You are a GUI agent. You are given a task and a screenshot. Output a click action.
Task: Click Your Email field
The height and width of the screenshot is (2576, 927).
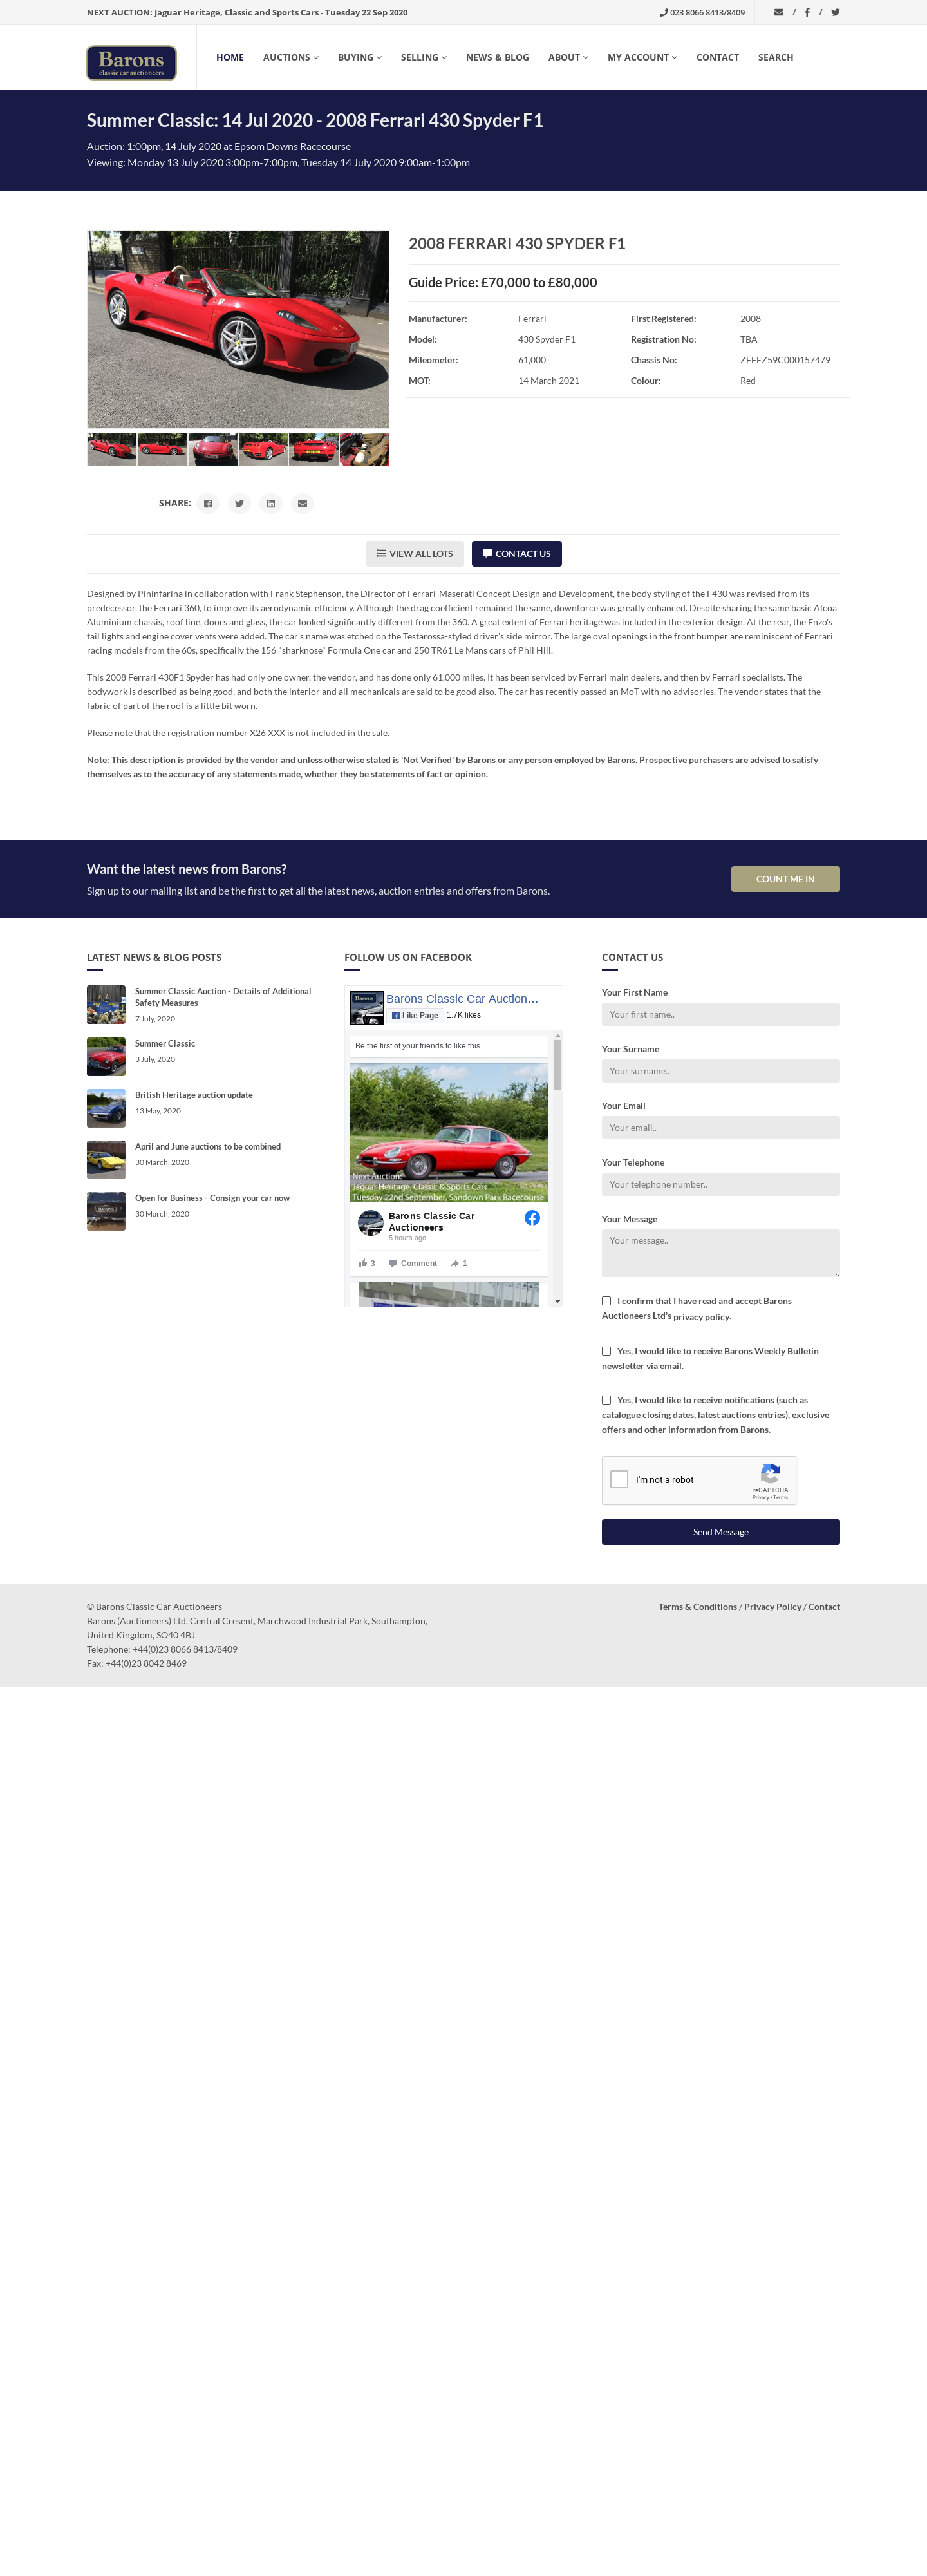720,1128
